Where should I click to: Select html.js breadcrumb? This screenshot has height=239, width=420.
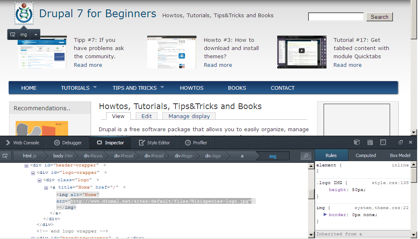click(30, 156)
